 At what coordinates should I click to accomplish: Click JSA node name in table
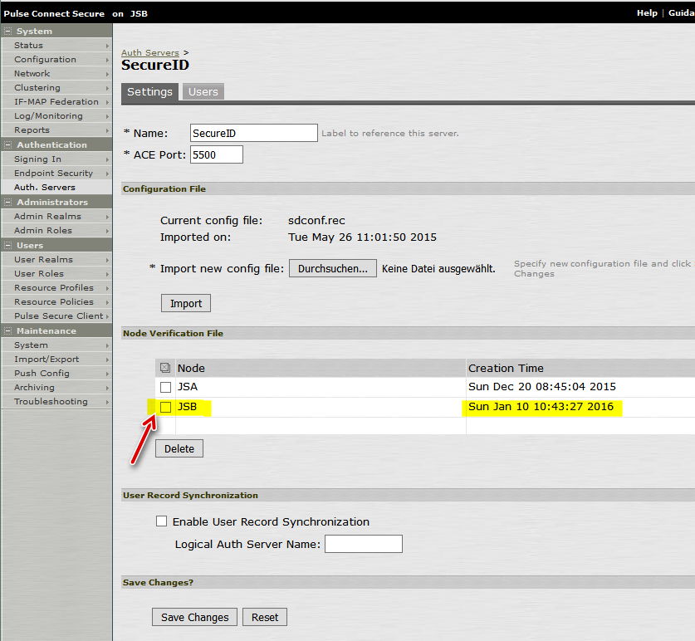tap(188, 387)
